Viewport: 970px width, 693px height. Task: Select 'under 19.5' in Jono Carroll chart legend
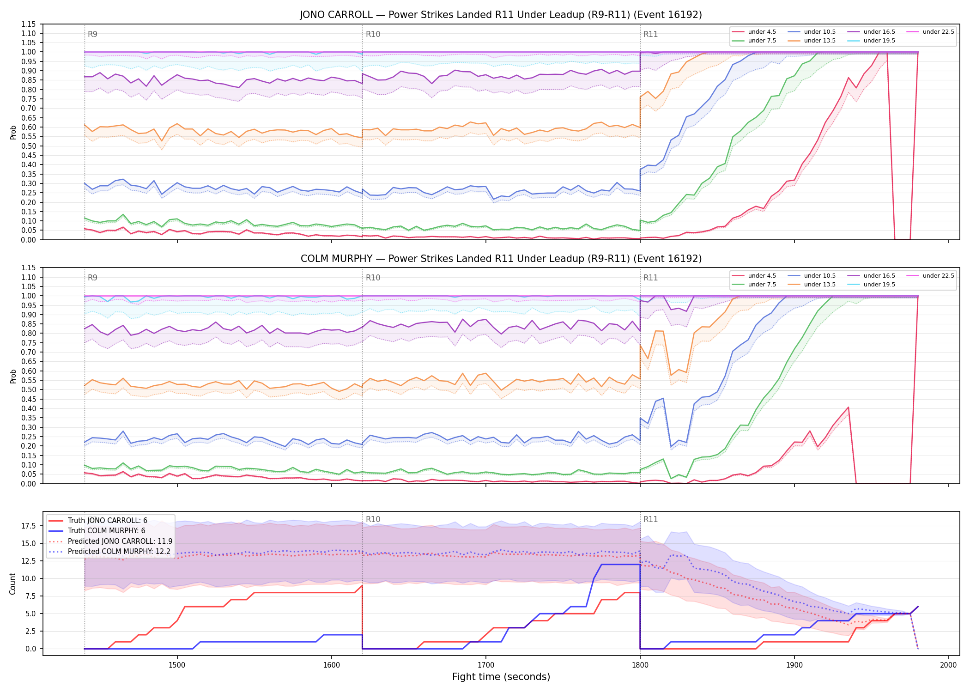pyautogui.click(x=872, y=41)
